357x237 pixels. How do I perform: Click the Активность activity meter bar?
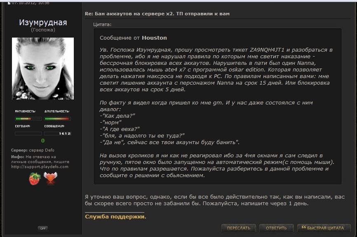pyautogui.click(x=28, y=118)
